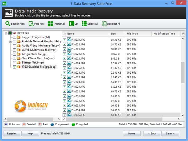Click the Compressed blue legend icon
The image size is (188, 141).
pos(52,124)
